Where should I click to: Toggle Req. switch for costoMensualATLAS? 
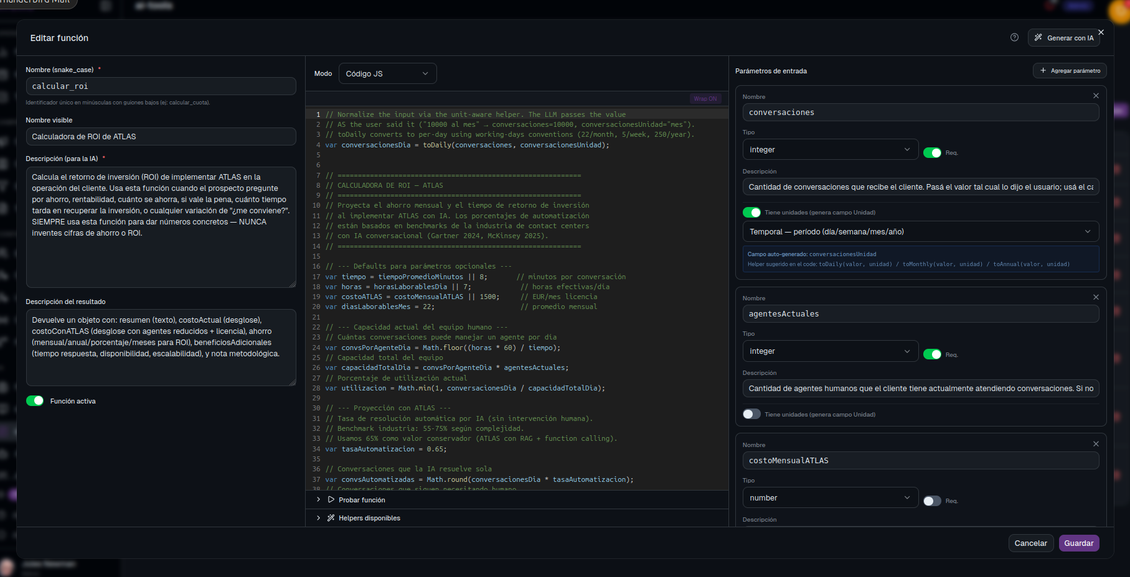tap(932, 501)
